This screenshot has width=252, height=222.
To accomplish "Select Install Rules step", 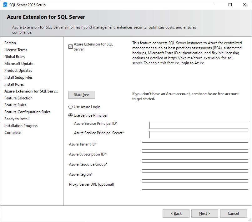I will 14,84.
